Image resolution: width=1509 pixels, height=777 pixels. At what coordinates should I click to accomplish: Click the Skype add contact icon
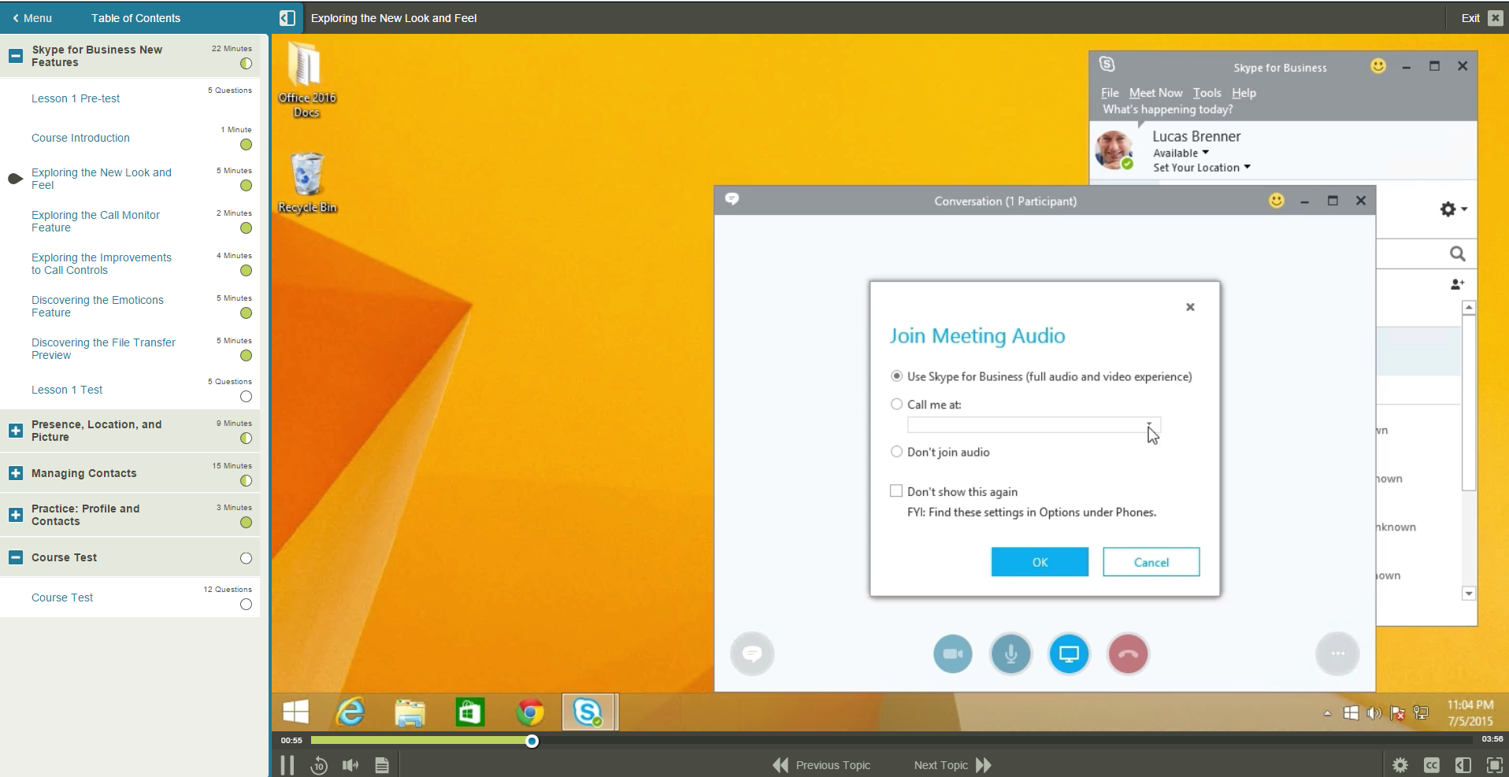(1457, 284)
